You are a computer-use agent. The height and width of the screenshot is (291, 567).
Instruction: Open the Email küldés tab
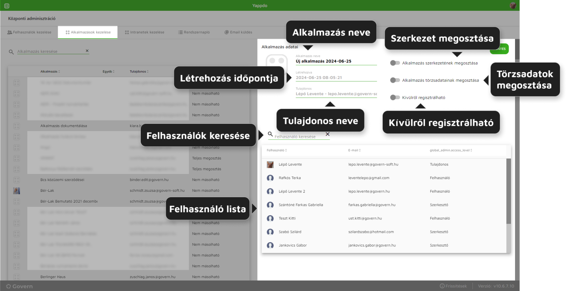238,32
